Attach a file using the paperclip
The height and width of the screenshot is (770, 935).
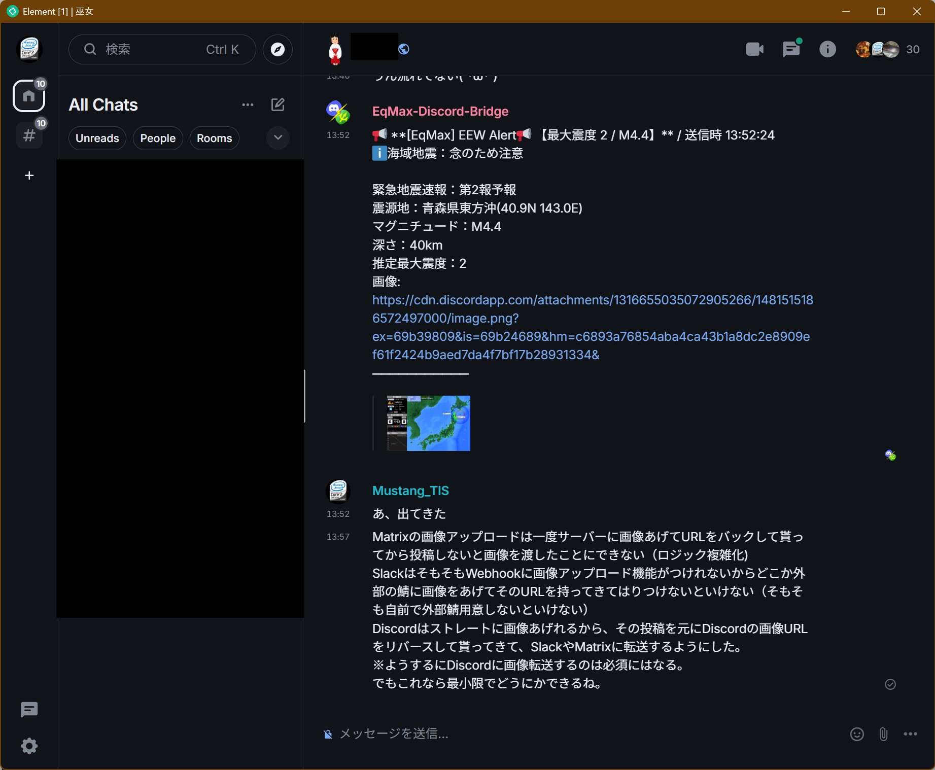tap(883, 734)
